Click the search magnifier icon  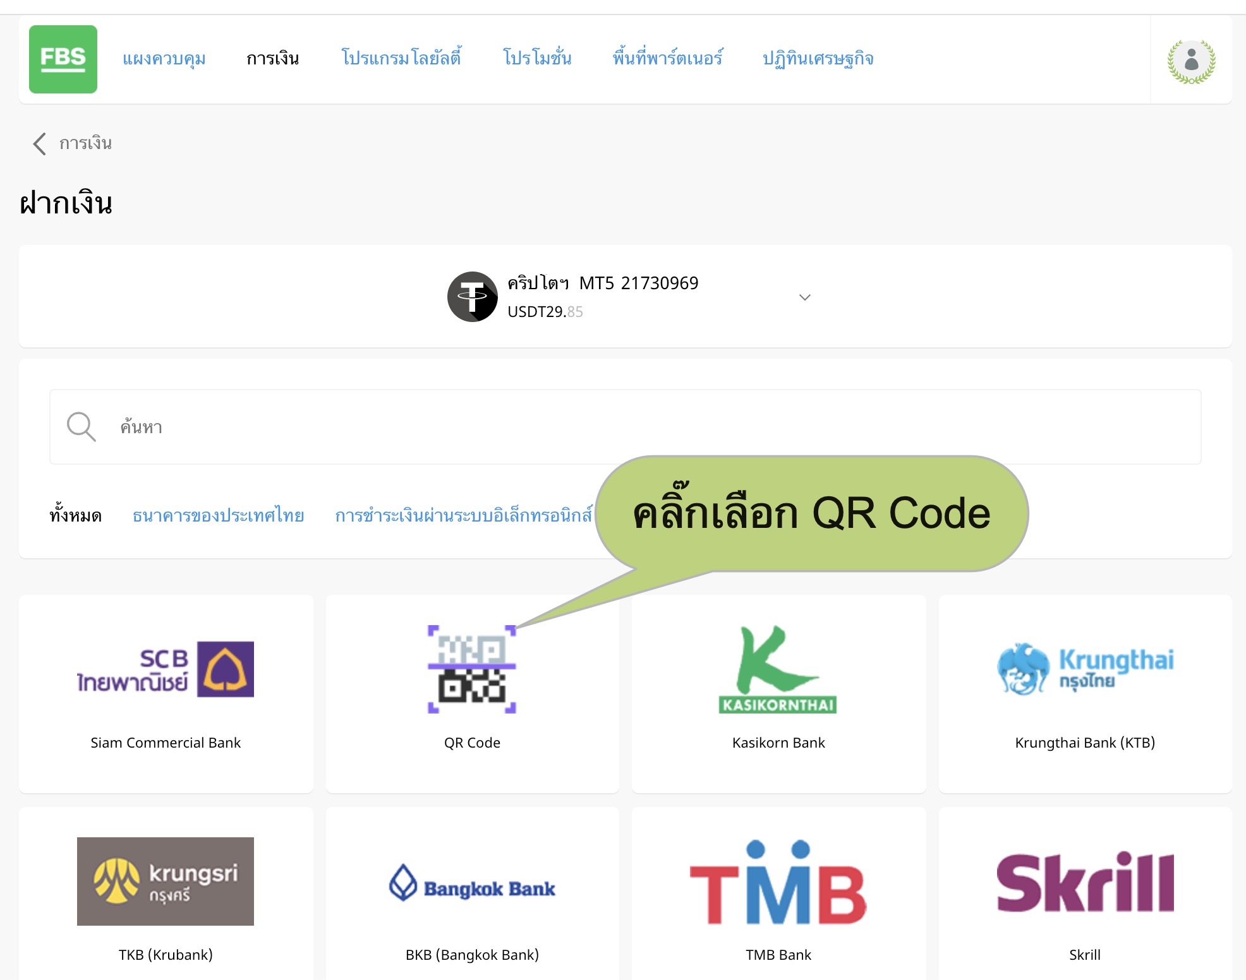tap(81, 427)
